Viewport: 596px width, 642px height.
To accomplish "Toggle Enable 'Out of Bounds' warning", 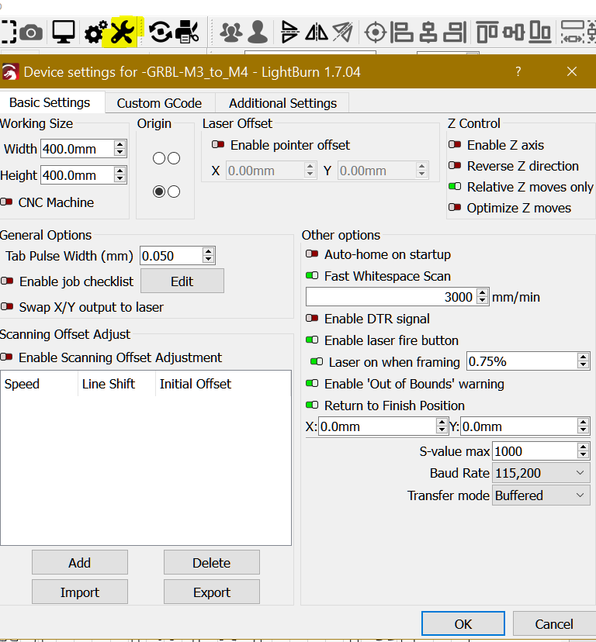I will coord(312,383).
